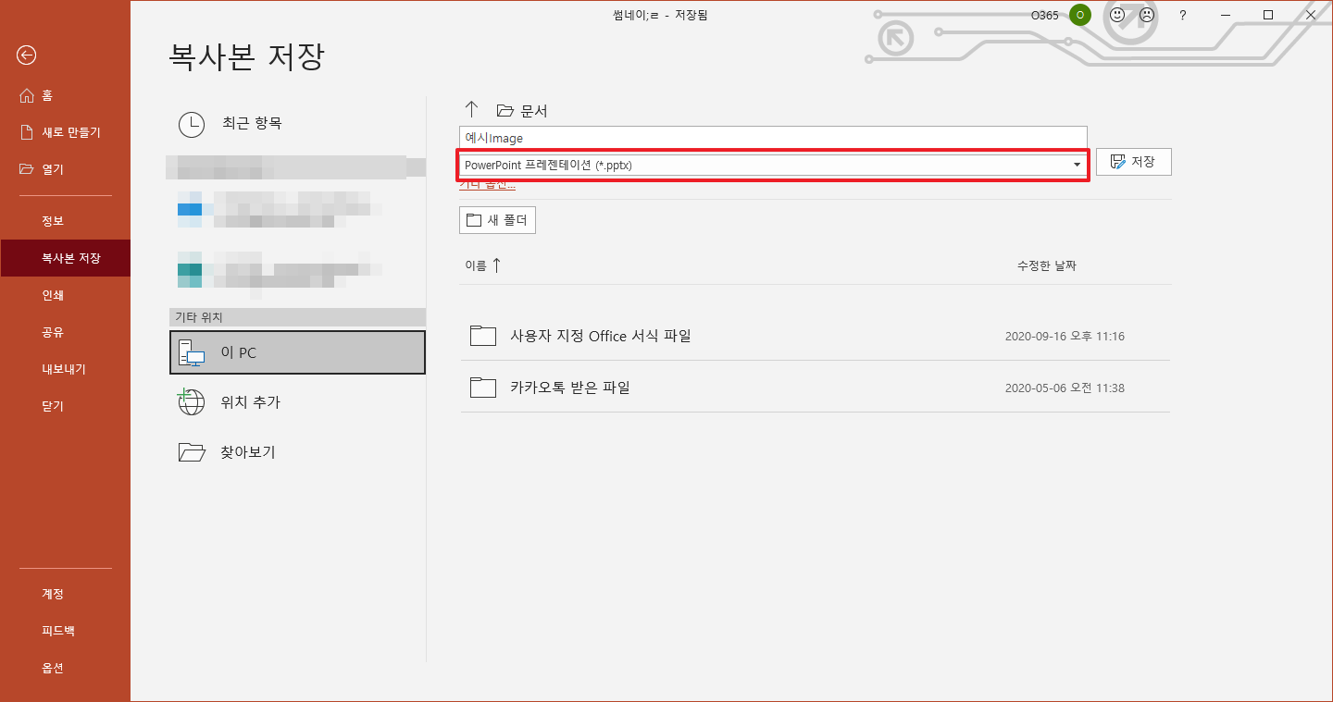Click the 문서 folder path

523,111
